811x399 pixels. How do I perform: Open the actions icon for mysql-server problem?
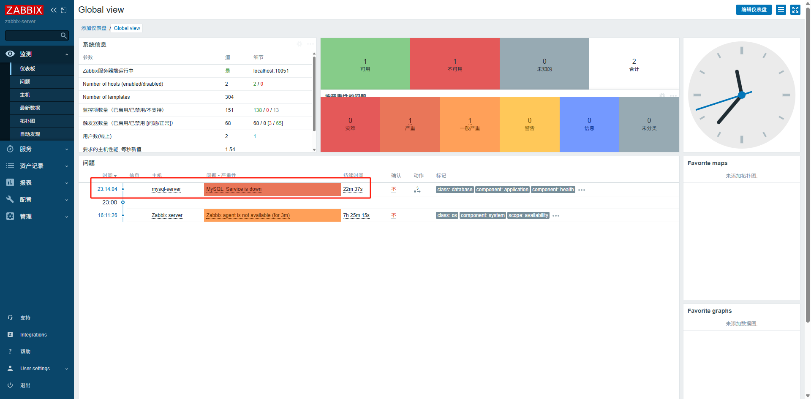(x=417, y=190)
